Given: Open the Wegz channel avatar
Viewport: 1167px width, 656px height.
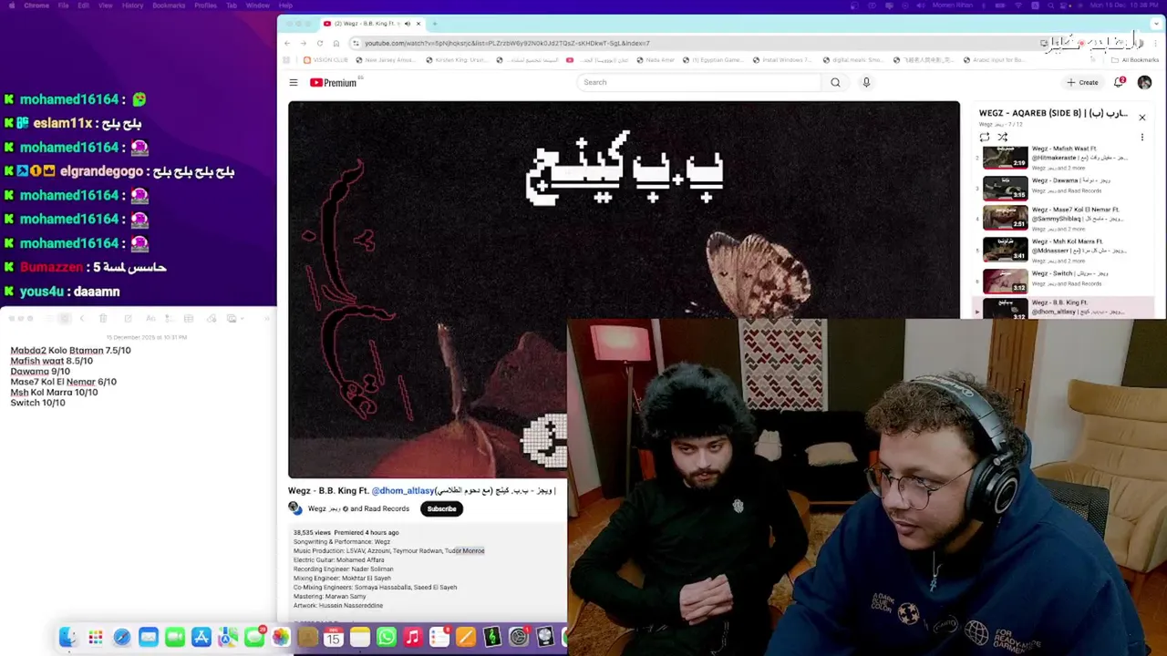Looking at the screenshot, I should tap(294, 508).
